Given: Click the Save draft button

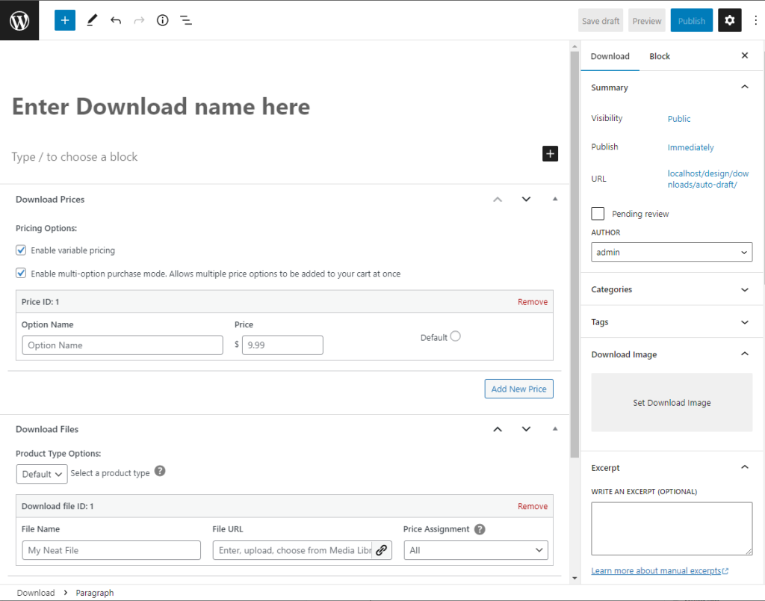Looking at the screenshot, I should (601, 20).
